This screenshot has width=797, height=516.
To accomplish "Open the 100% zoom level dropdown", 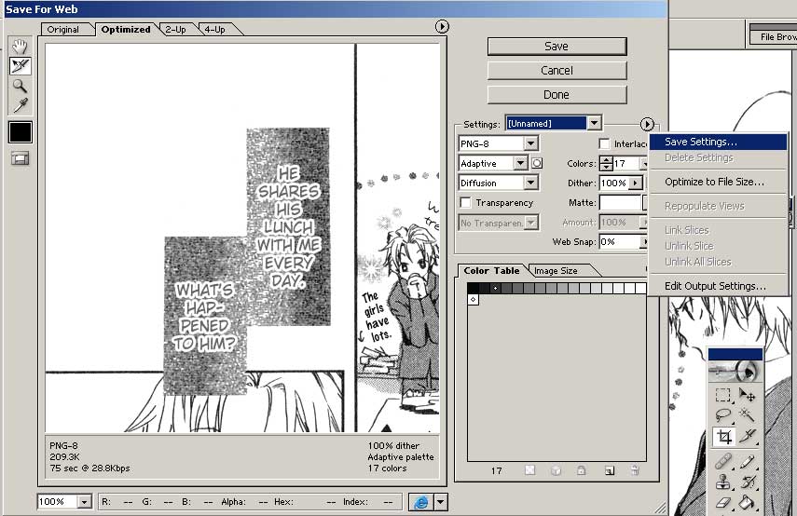I will 85,502.
